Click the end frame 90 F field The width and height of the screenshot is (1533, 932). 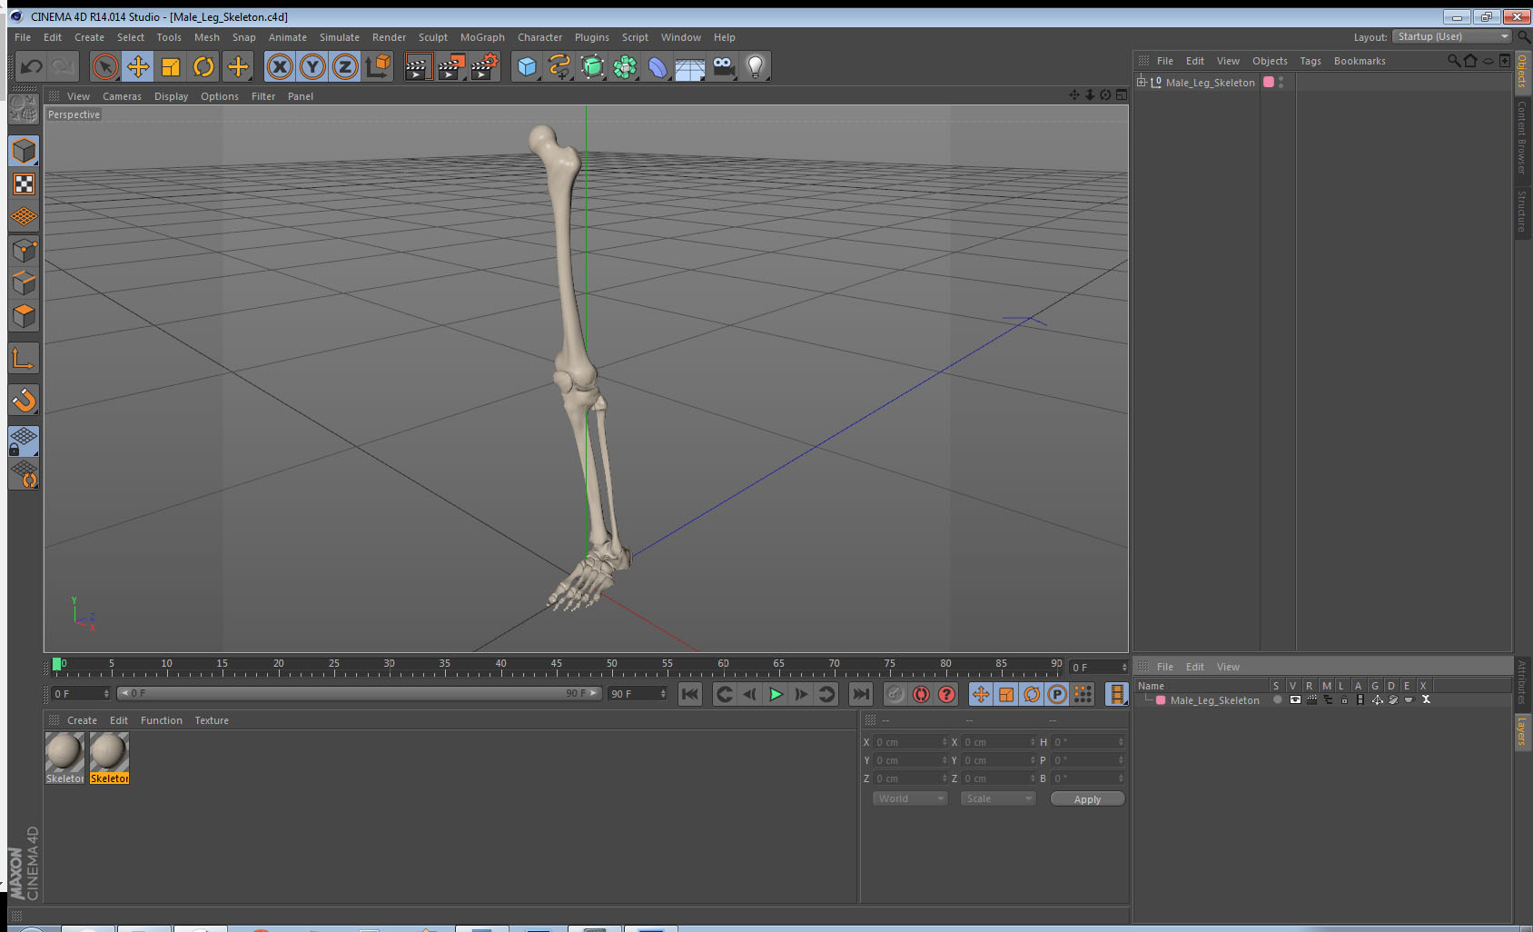point(638,693)
